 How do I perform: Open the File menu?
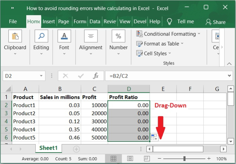pos(13,22)
